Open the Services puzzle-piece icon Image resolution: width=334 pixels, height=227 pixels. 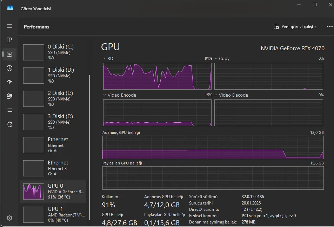tap(9, 124)
